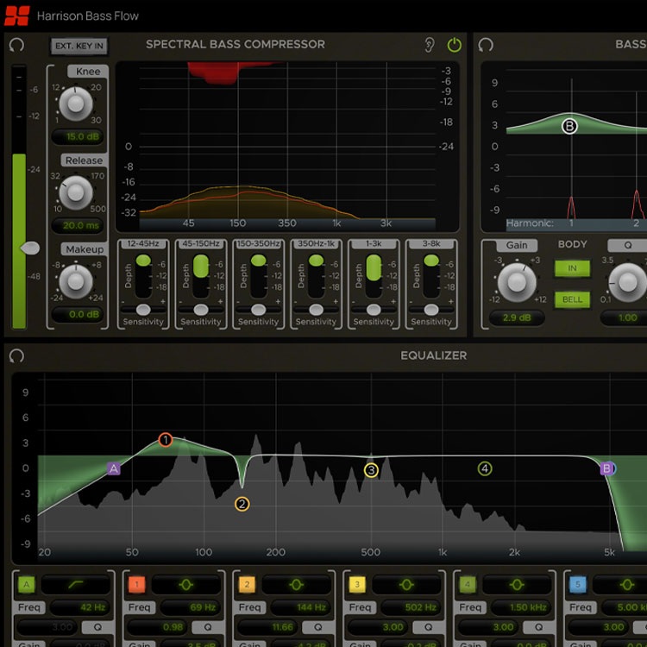Reset the Bass section with circular arrow
Image resolution: width=647 pixels, height=647 pixels.
(486, 45)
